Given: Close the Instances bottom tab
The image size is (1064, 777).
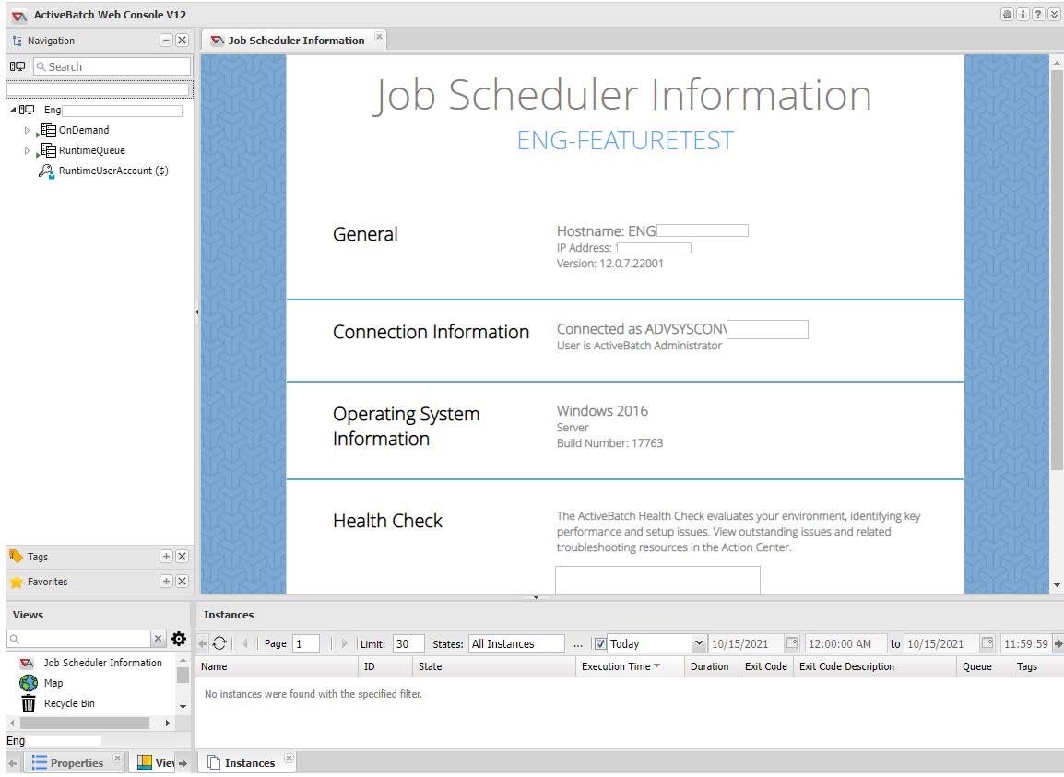Looking at the screenshot, I should click(x=290, y=758).
